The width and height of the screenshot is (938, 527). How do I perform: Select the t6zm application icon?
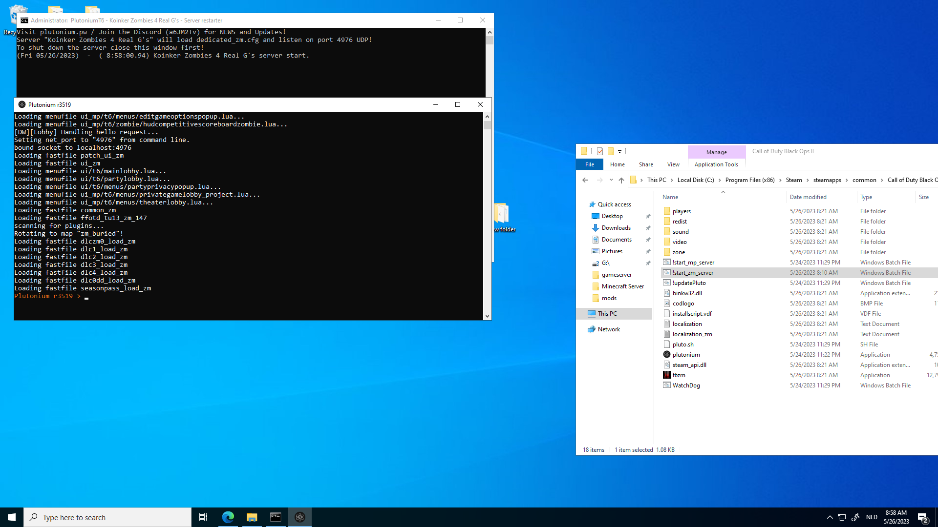(x=667, y=375)
